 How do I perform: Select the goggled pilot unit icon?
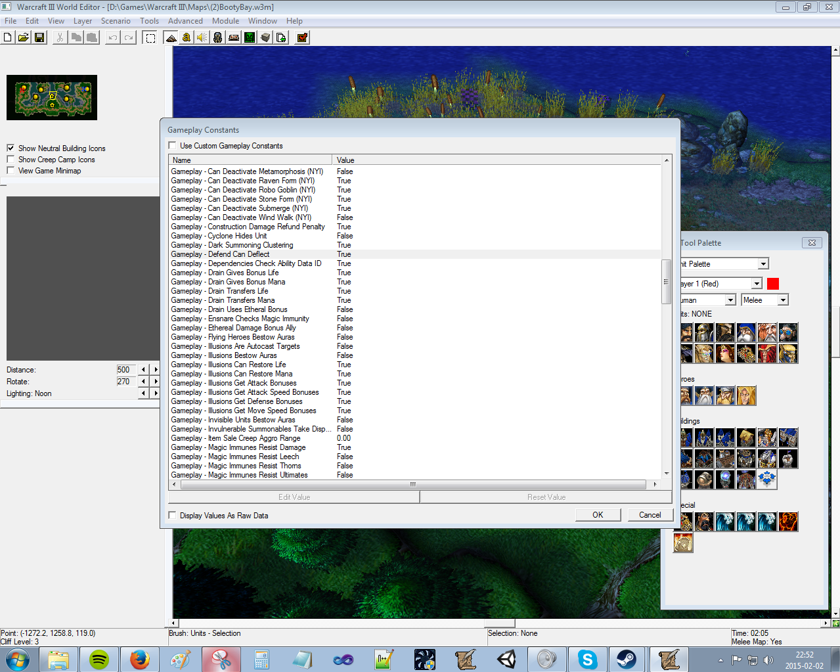point(788,332)
